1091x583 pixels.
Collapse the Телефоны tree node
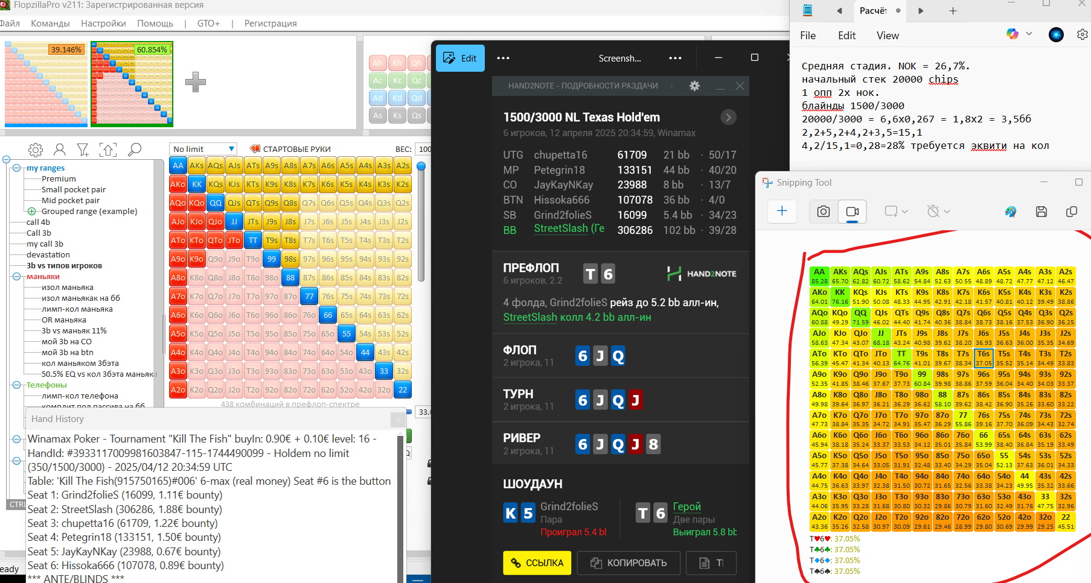click(x=17, y=385)
